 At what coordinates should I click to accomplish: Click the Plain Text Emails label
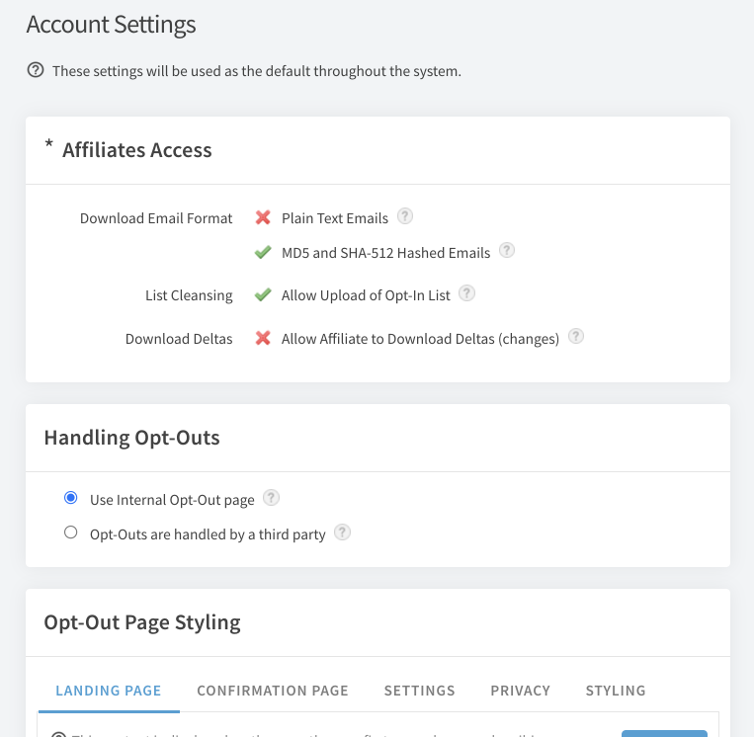click(335, 218)
